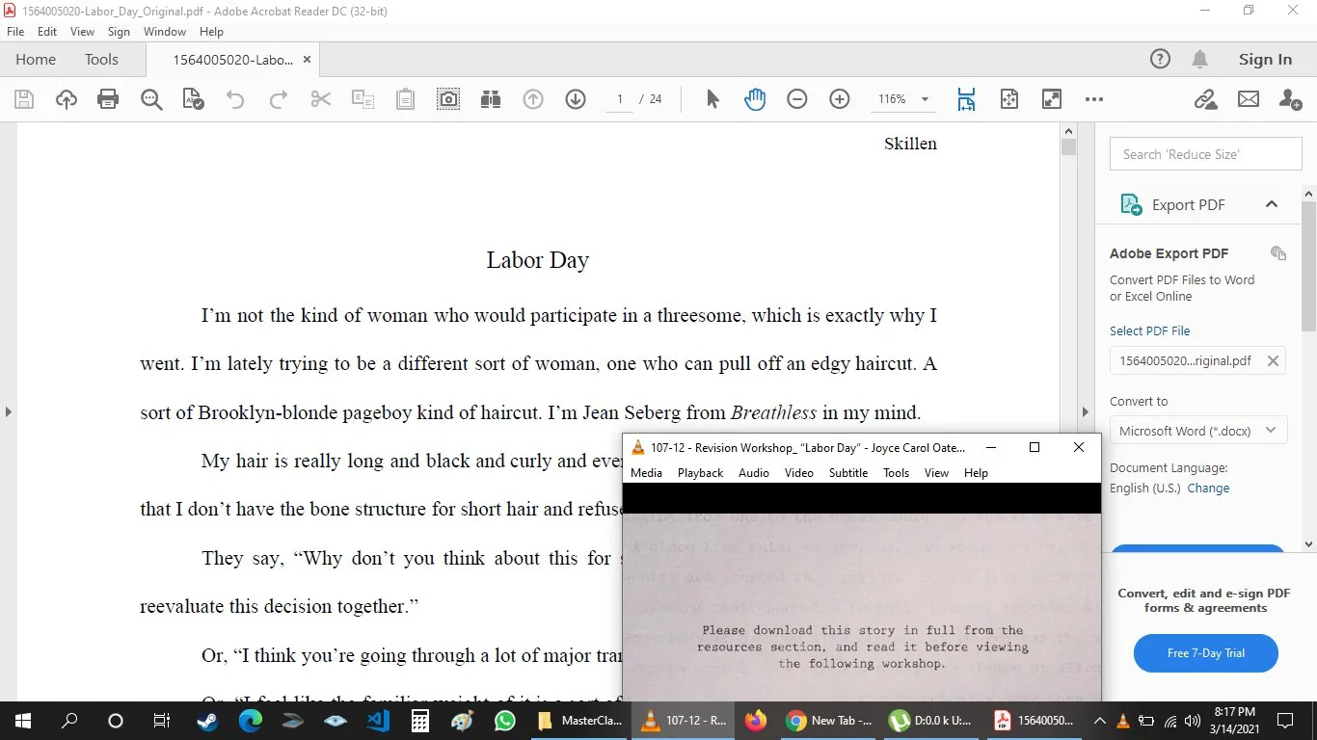Image resolution: width=1317 pixels, height=740 pixels.
Task: Click the page number input field
Action: tap(620, 99)
